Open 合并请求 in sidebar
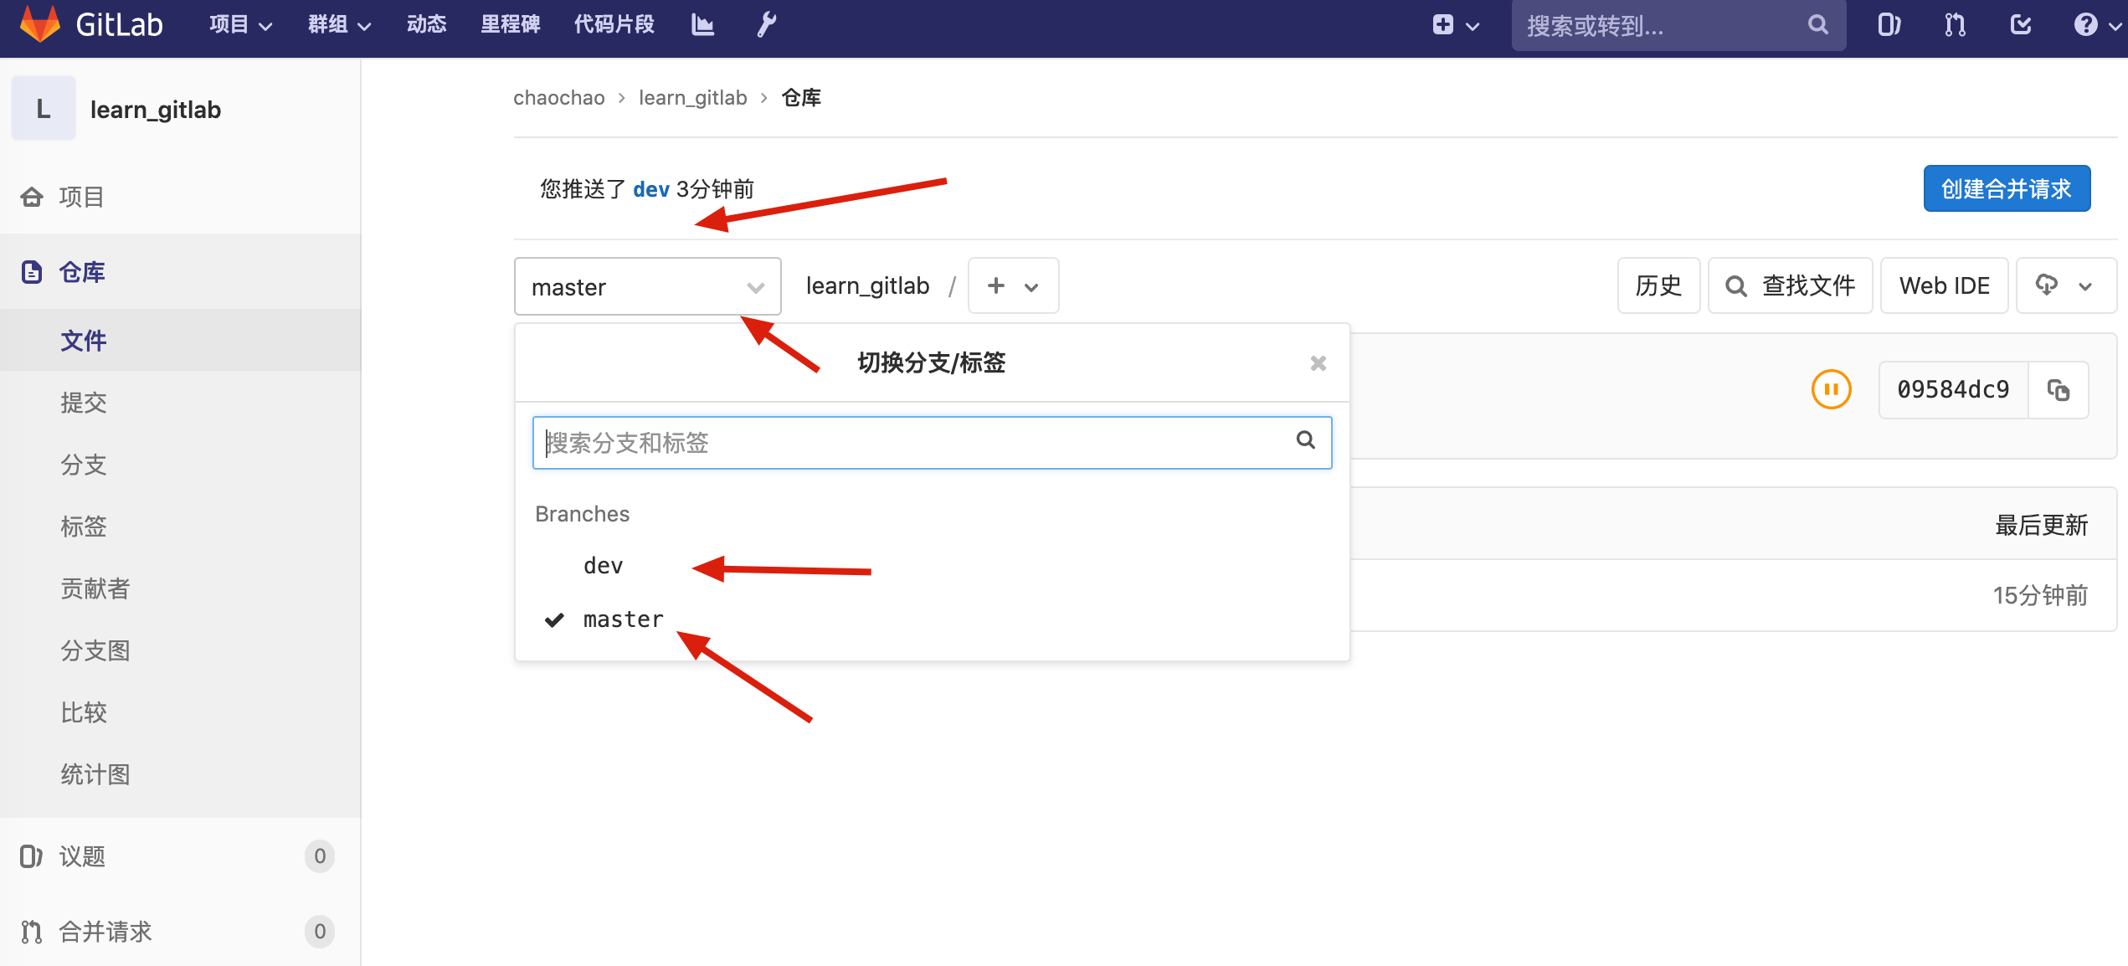 [180, 932]
